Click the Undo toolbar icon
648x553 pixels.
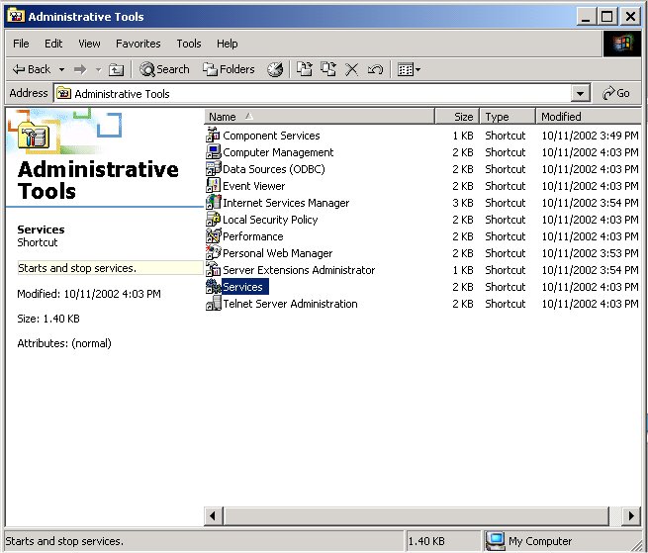[x=375, y=69]
